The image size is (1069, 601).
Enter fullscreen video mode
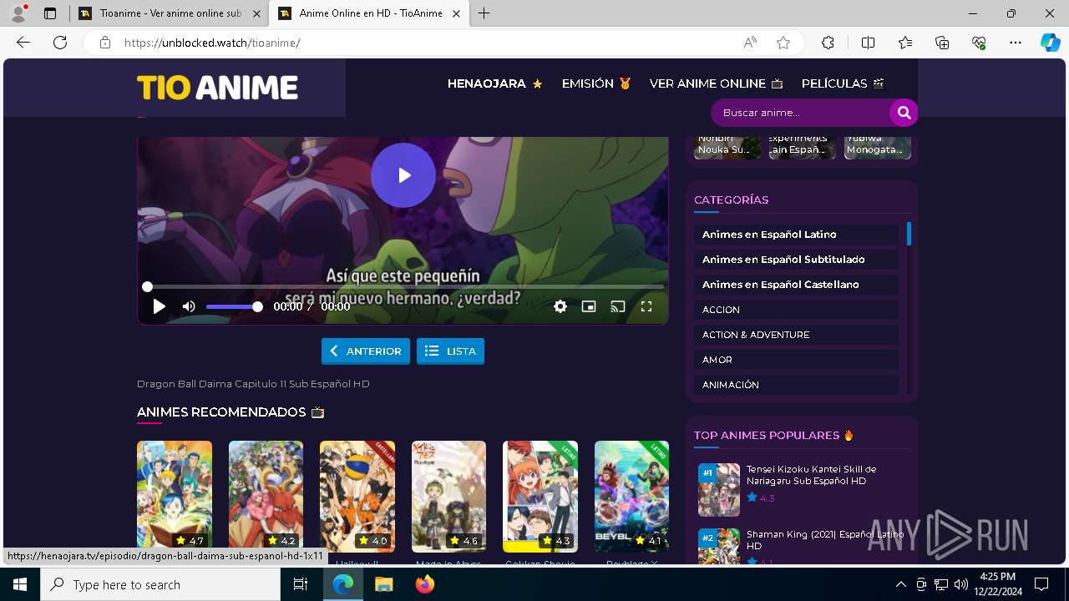click(x=646, y=306)
